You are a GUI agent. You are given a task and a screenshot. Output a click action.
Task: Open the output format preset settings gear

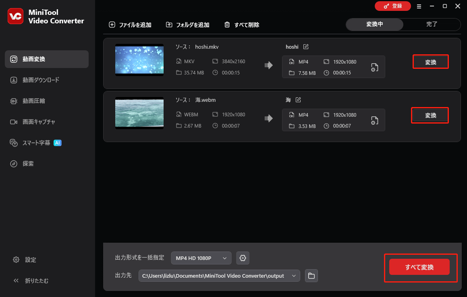243,258
